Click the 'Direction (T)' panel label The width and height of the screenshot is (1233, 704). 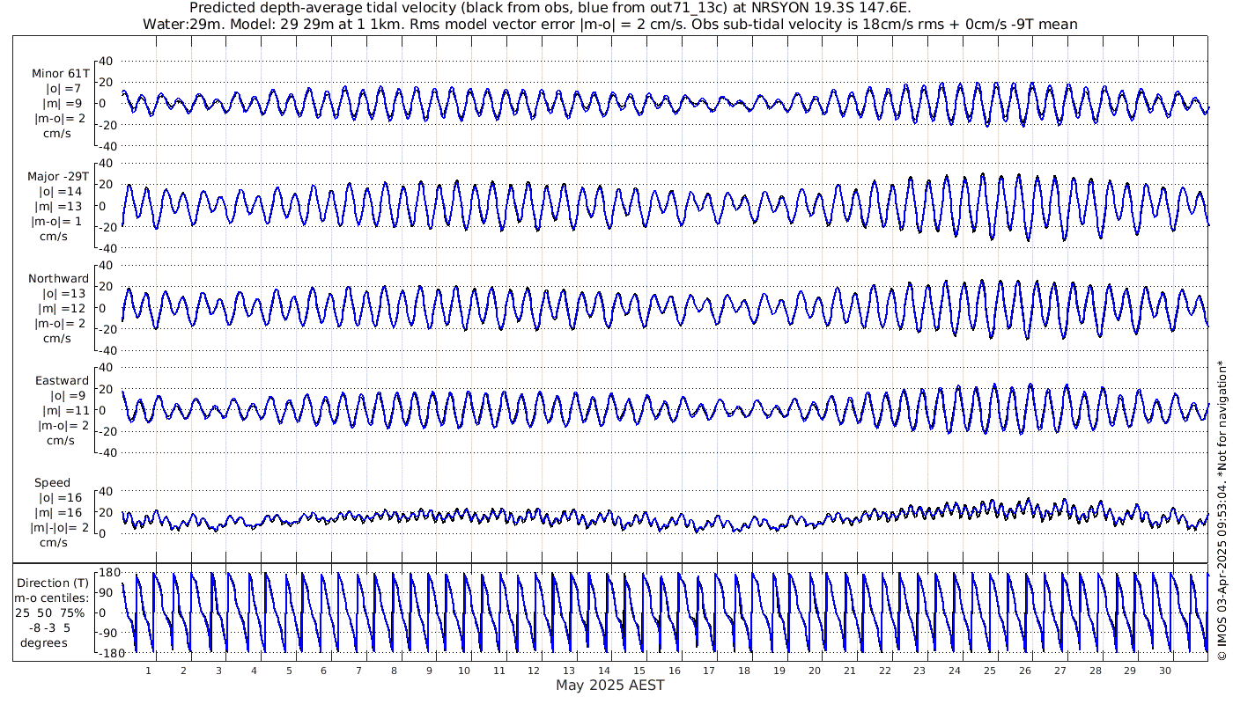[x=55, y=583]
